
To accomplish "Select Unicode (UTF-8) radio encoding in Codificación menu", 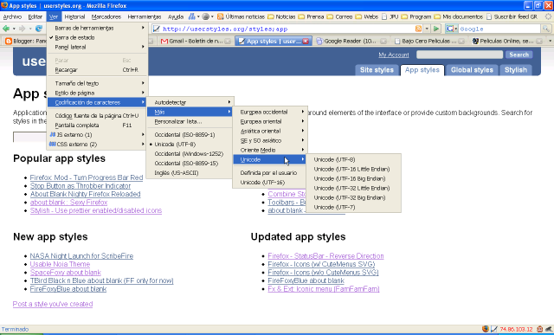I will click(x=190, y=145).
